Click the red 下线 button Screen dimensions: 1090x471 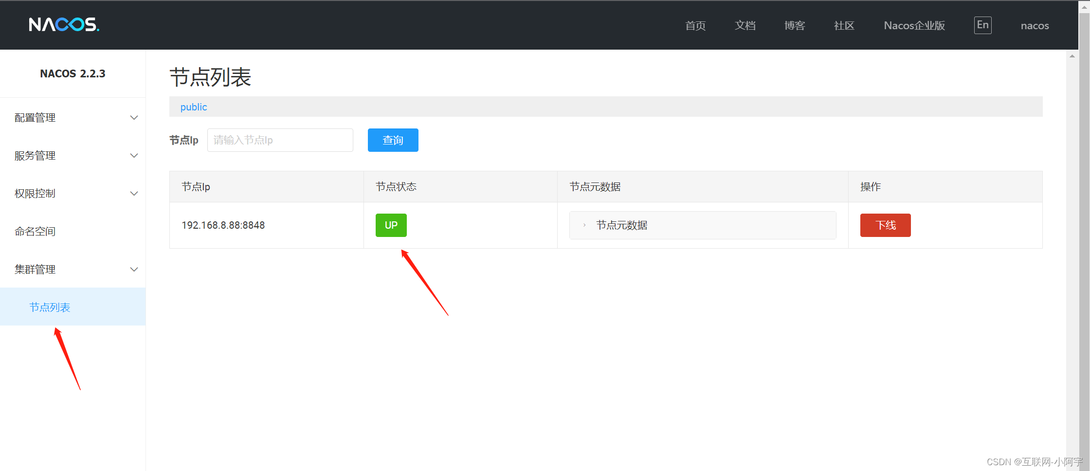coord(886,225)
